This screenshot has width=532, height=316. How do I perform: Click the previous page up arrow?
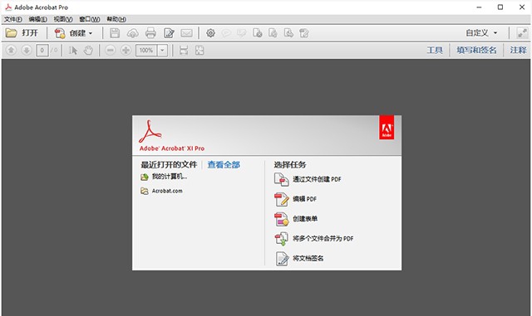(x=11, y=51)
